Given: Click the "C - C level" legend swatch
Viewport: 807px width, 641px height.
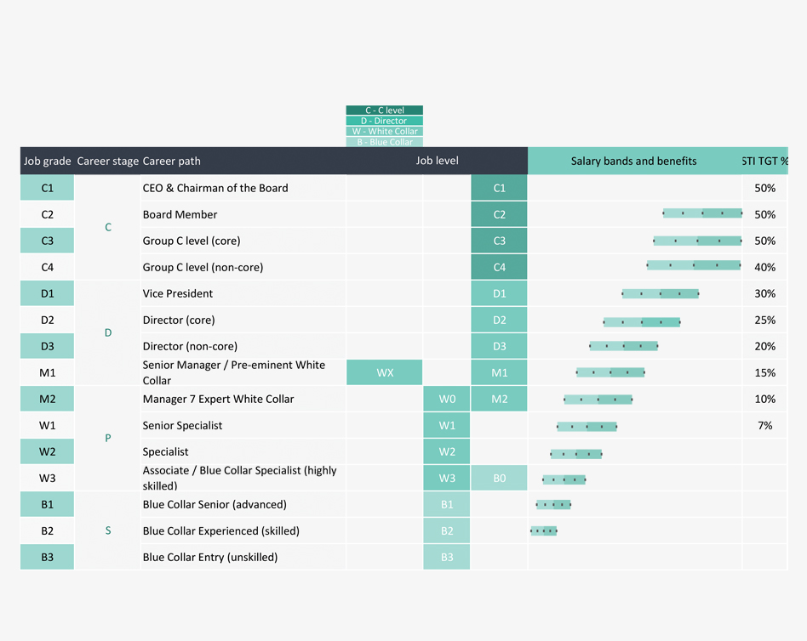Looking at the screenshot, I should [x=384, y=111].
